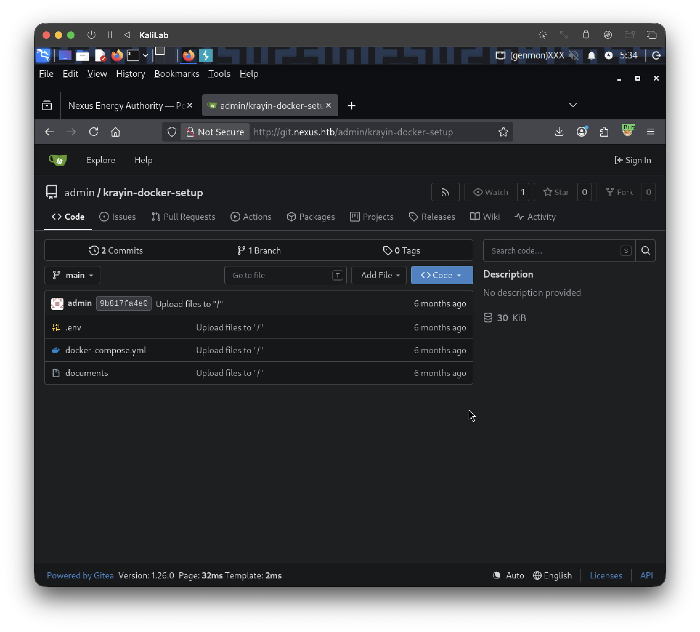700x632 pixels.
Task: Open the Firefox View icon
Action: (x=47, y=106)
